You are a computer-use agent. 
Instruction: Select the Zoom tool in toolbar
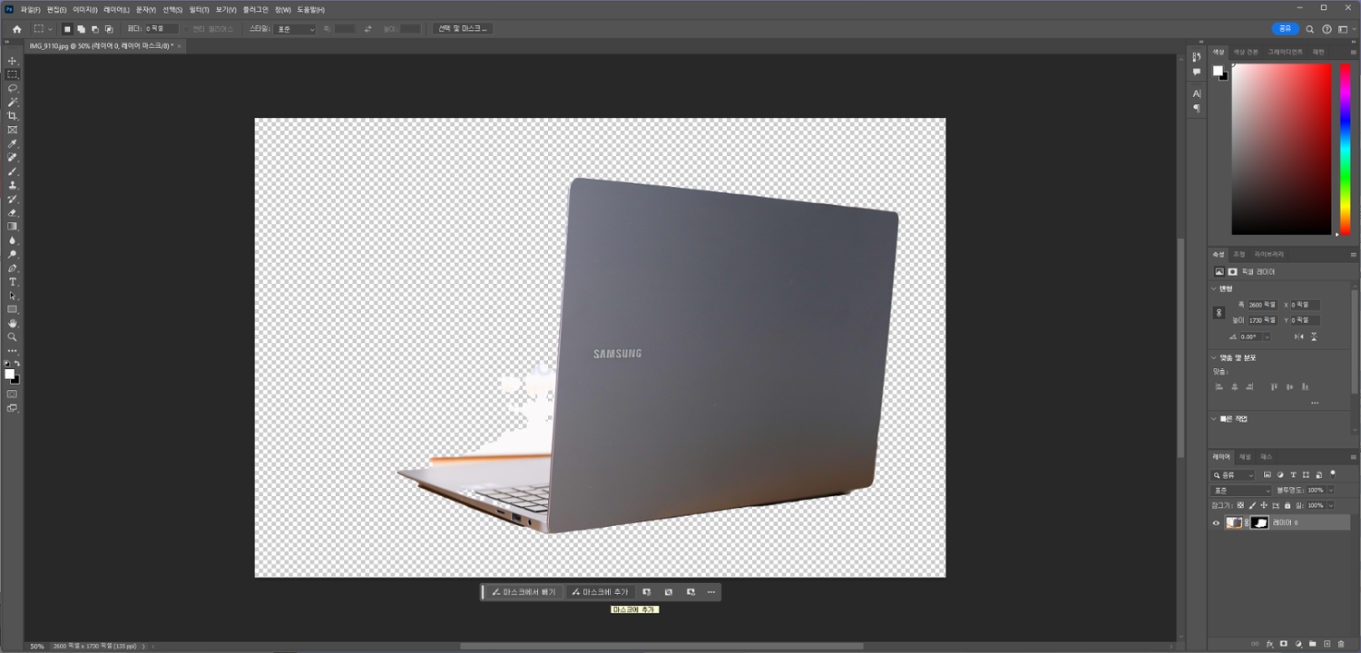click(13, 336)
